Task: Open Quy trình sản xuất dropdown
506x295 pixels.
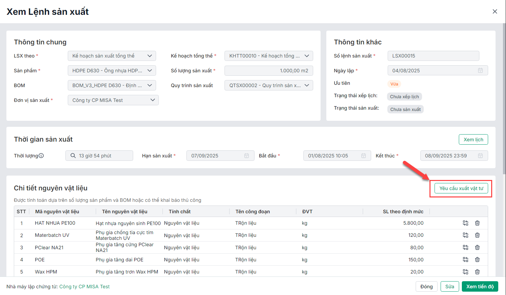Action: point(307,85)
